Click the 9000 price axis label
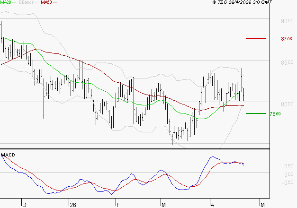 [287, 21]
